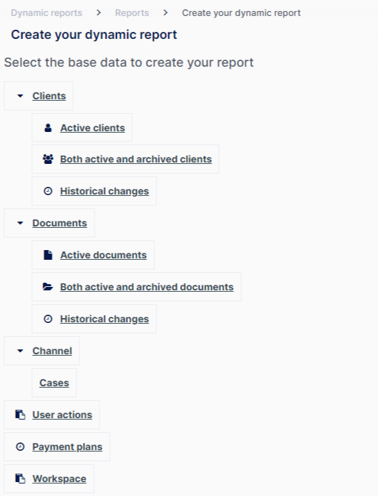Click the paste icon beside User actions
This screenshot has height=496, width=378.
(20, 415)
